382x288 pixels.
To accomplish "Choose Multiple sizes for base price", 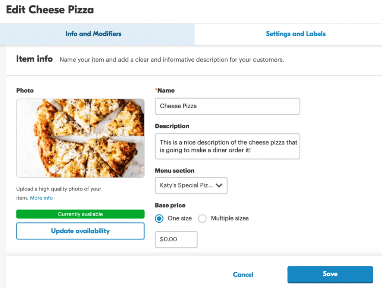I will coord(202,218).
